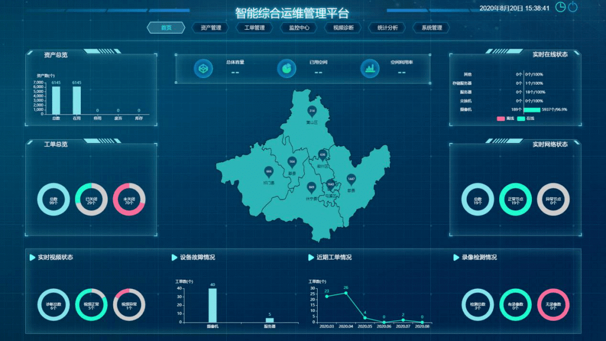Click the triangle icon beside 设备故障情况
The width and height of the screenshot is (606, 341).
tap(175, 257)
